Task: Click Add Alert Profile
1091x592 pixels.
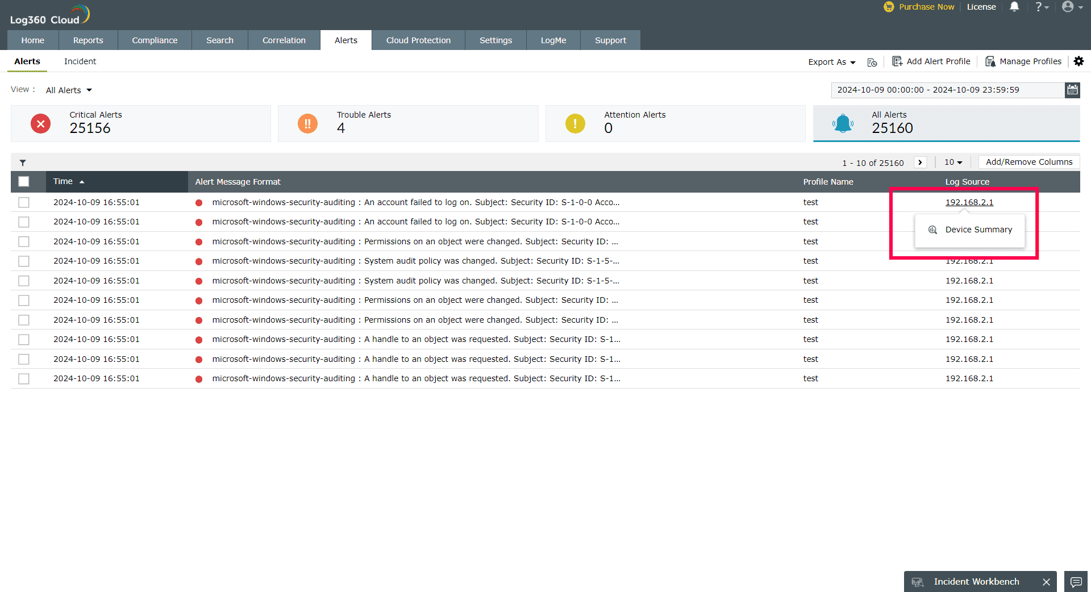Action: coord(931,61)
